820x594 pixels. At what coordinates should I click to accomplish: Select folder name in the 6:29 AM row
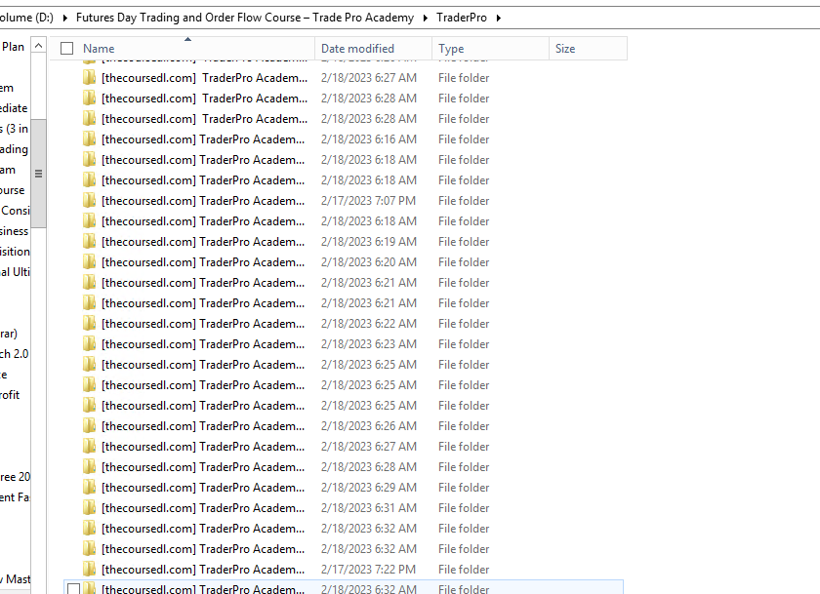click(203, 487)
